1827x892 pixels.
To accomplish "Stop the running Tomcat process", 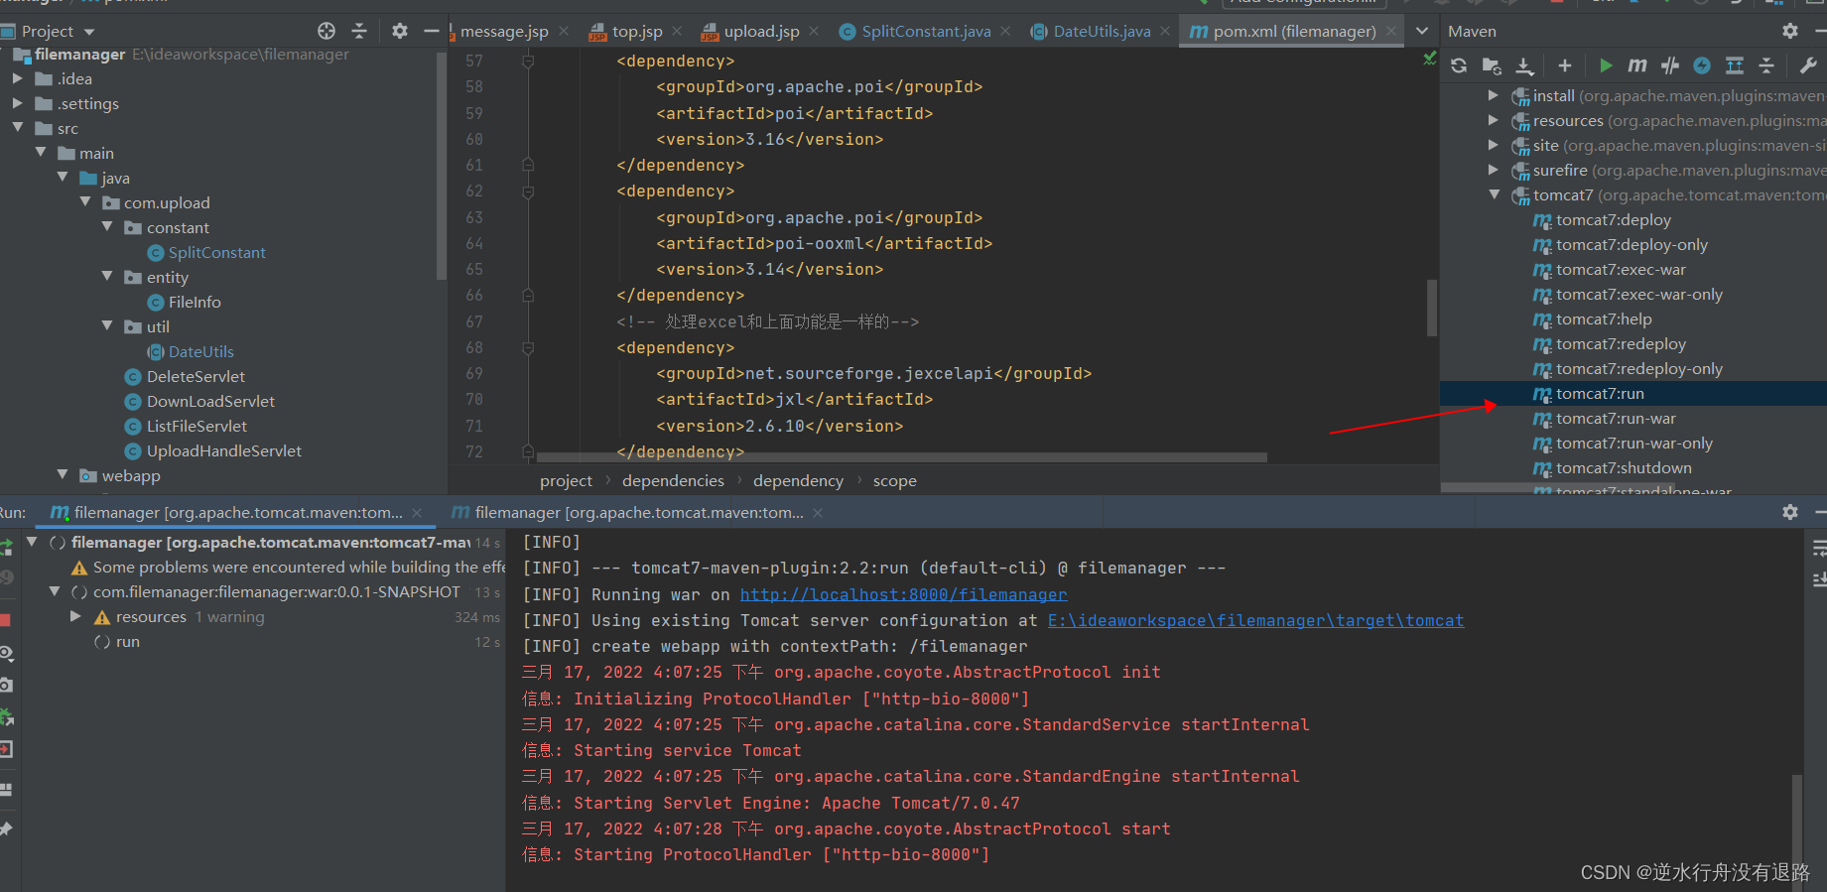I will click(5, 619).
